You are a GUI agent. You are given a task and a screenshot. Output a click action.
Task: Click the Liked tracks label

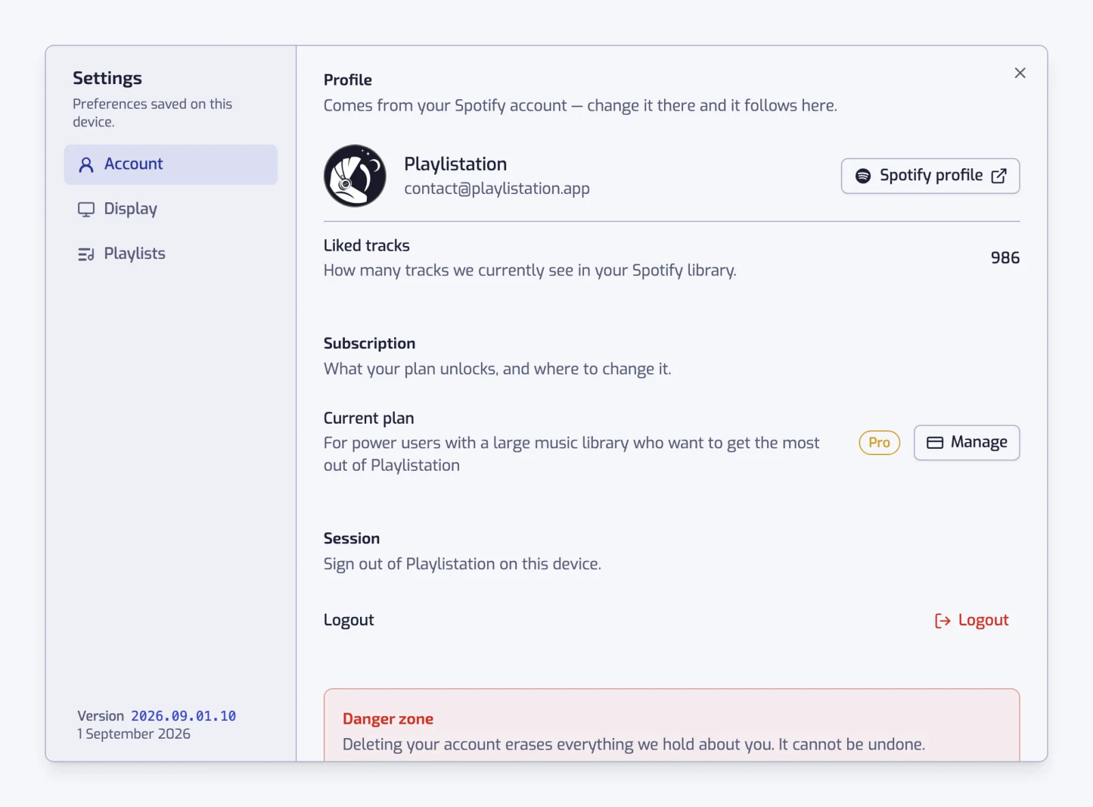[x=367, y=245]
